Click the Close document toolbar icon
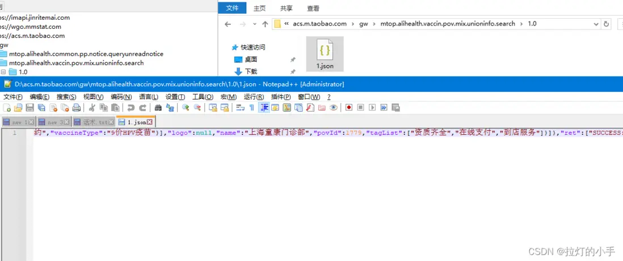This screenshot has height=261, width=623. pos(53,108)
